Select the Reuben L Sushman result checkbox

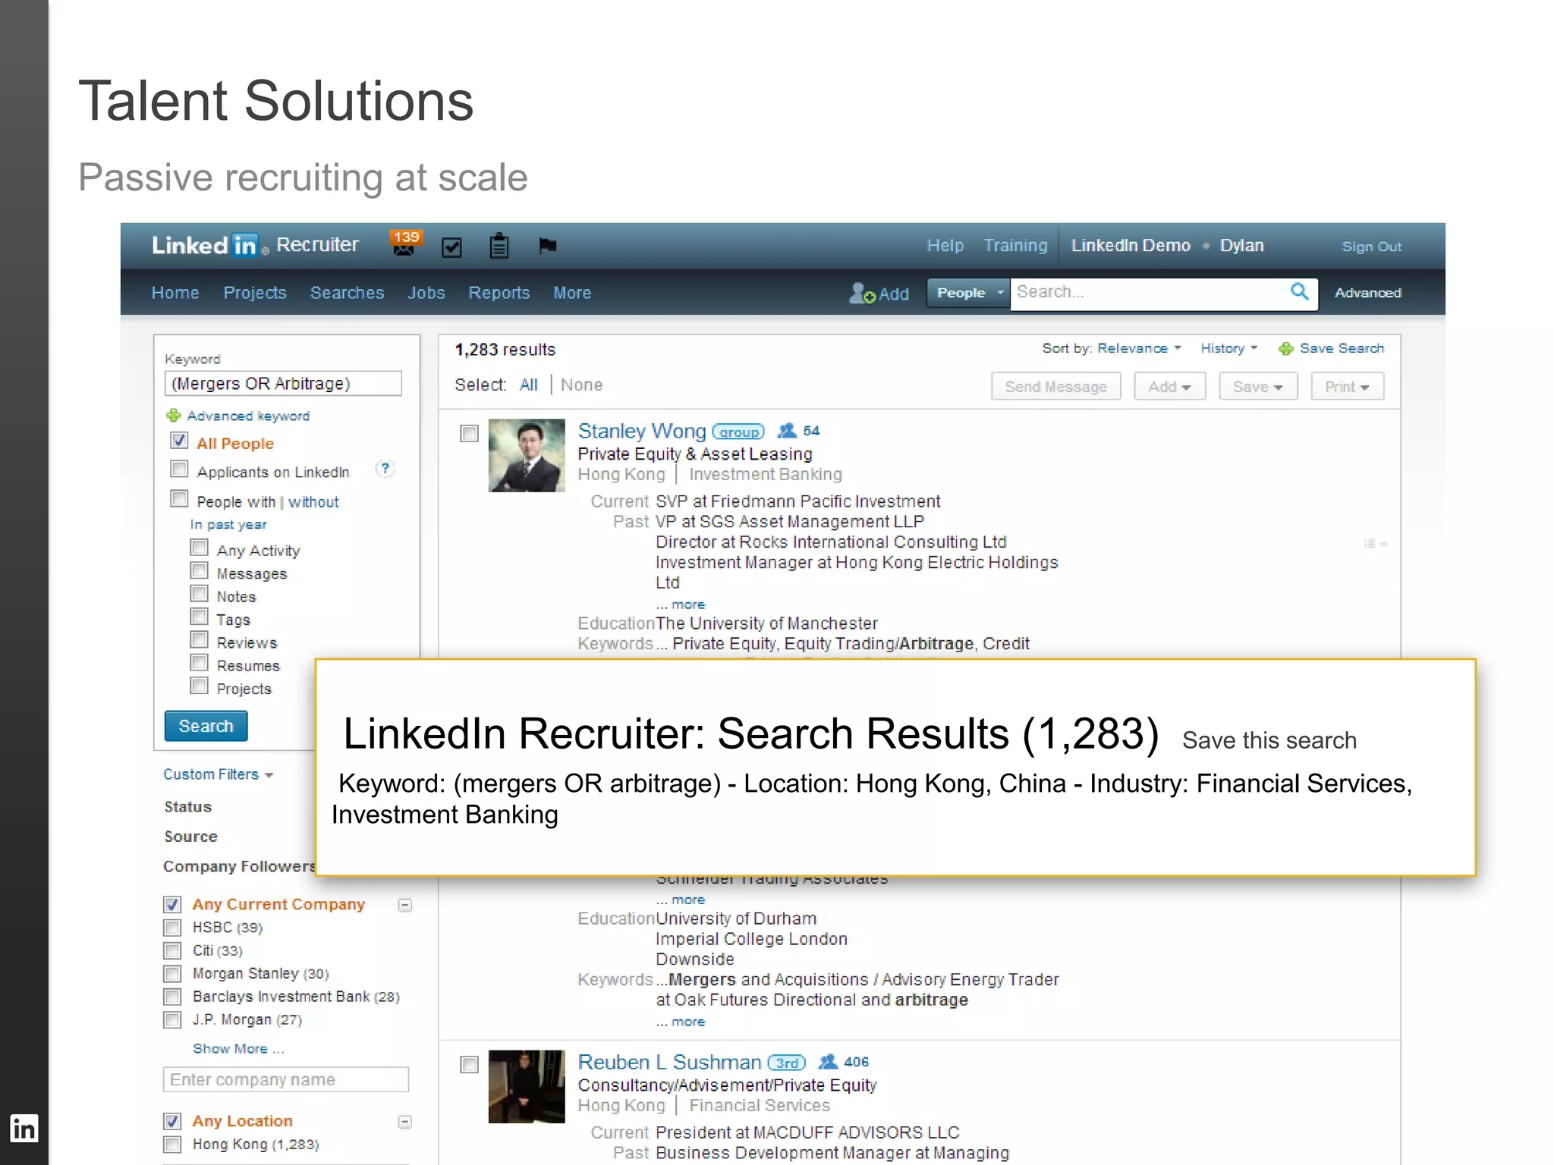tap(470, 1065)
